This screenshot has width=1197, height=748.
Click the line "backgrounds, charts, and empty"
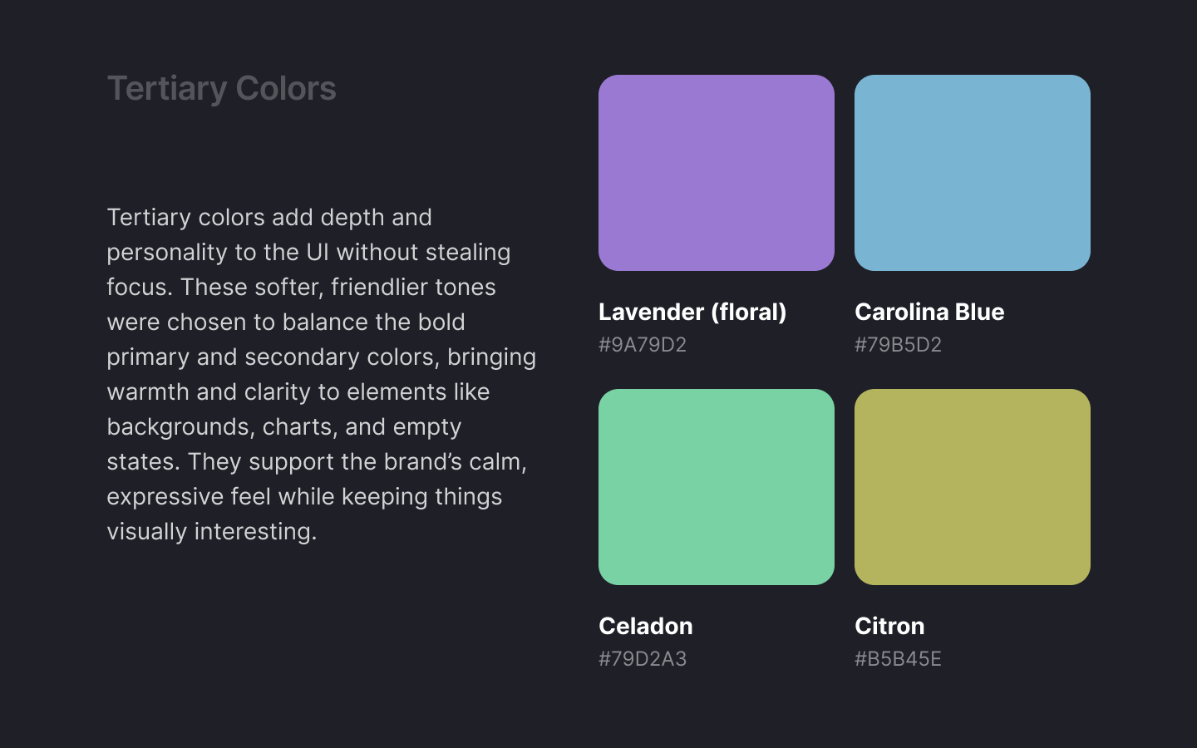pos(284,427)
